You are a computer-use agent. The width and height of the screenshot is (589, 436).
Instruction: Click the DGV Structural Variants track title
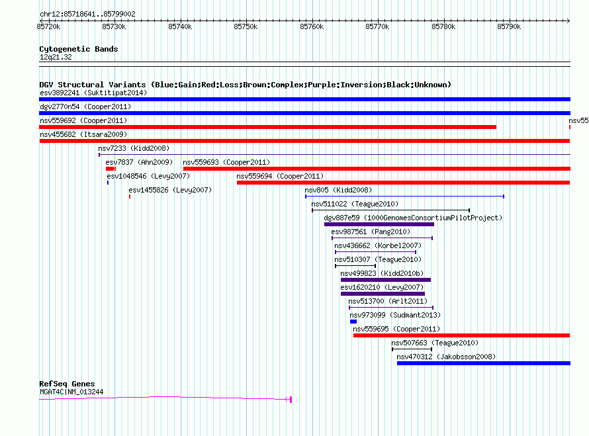(x=246, y=85)
